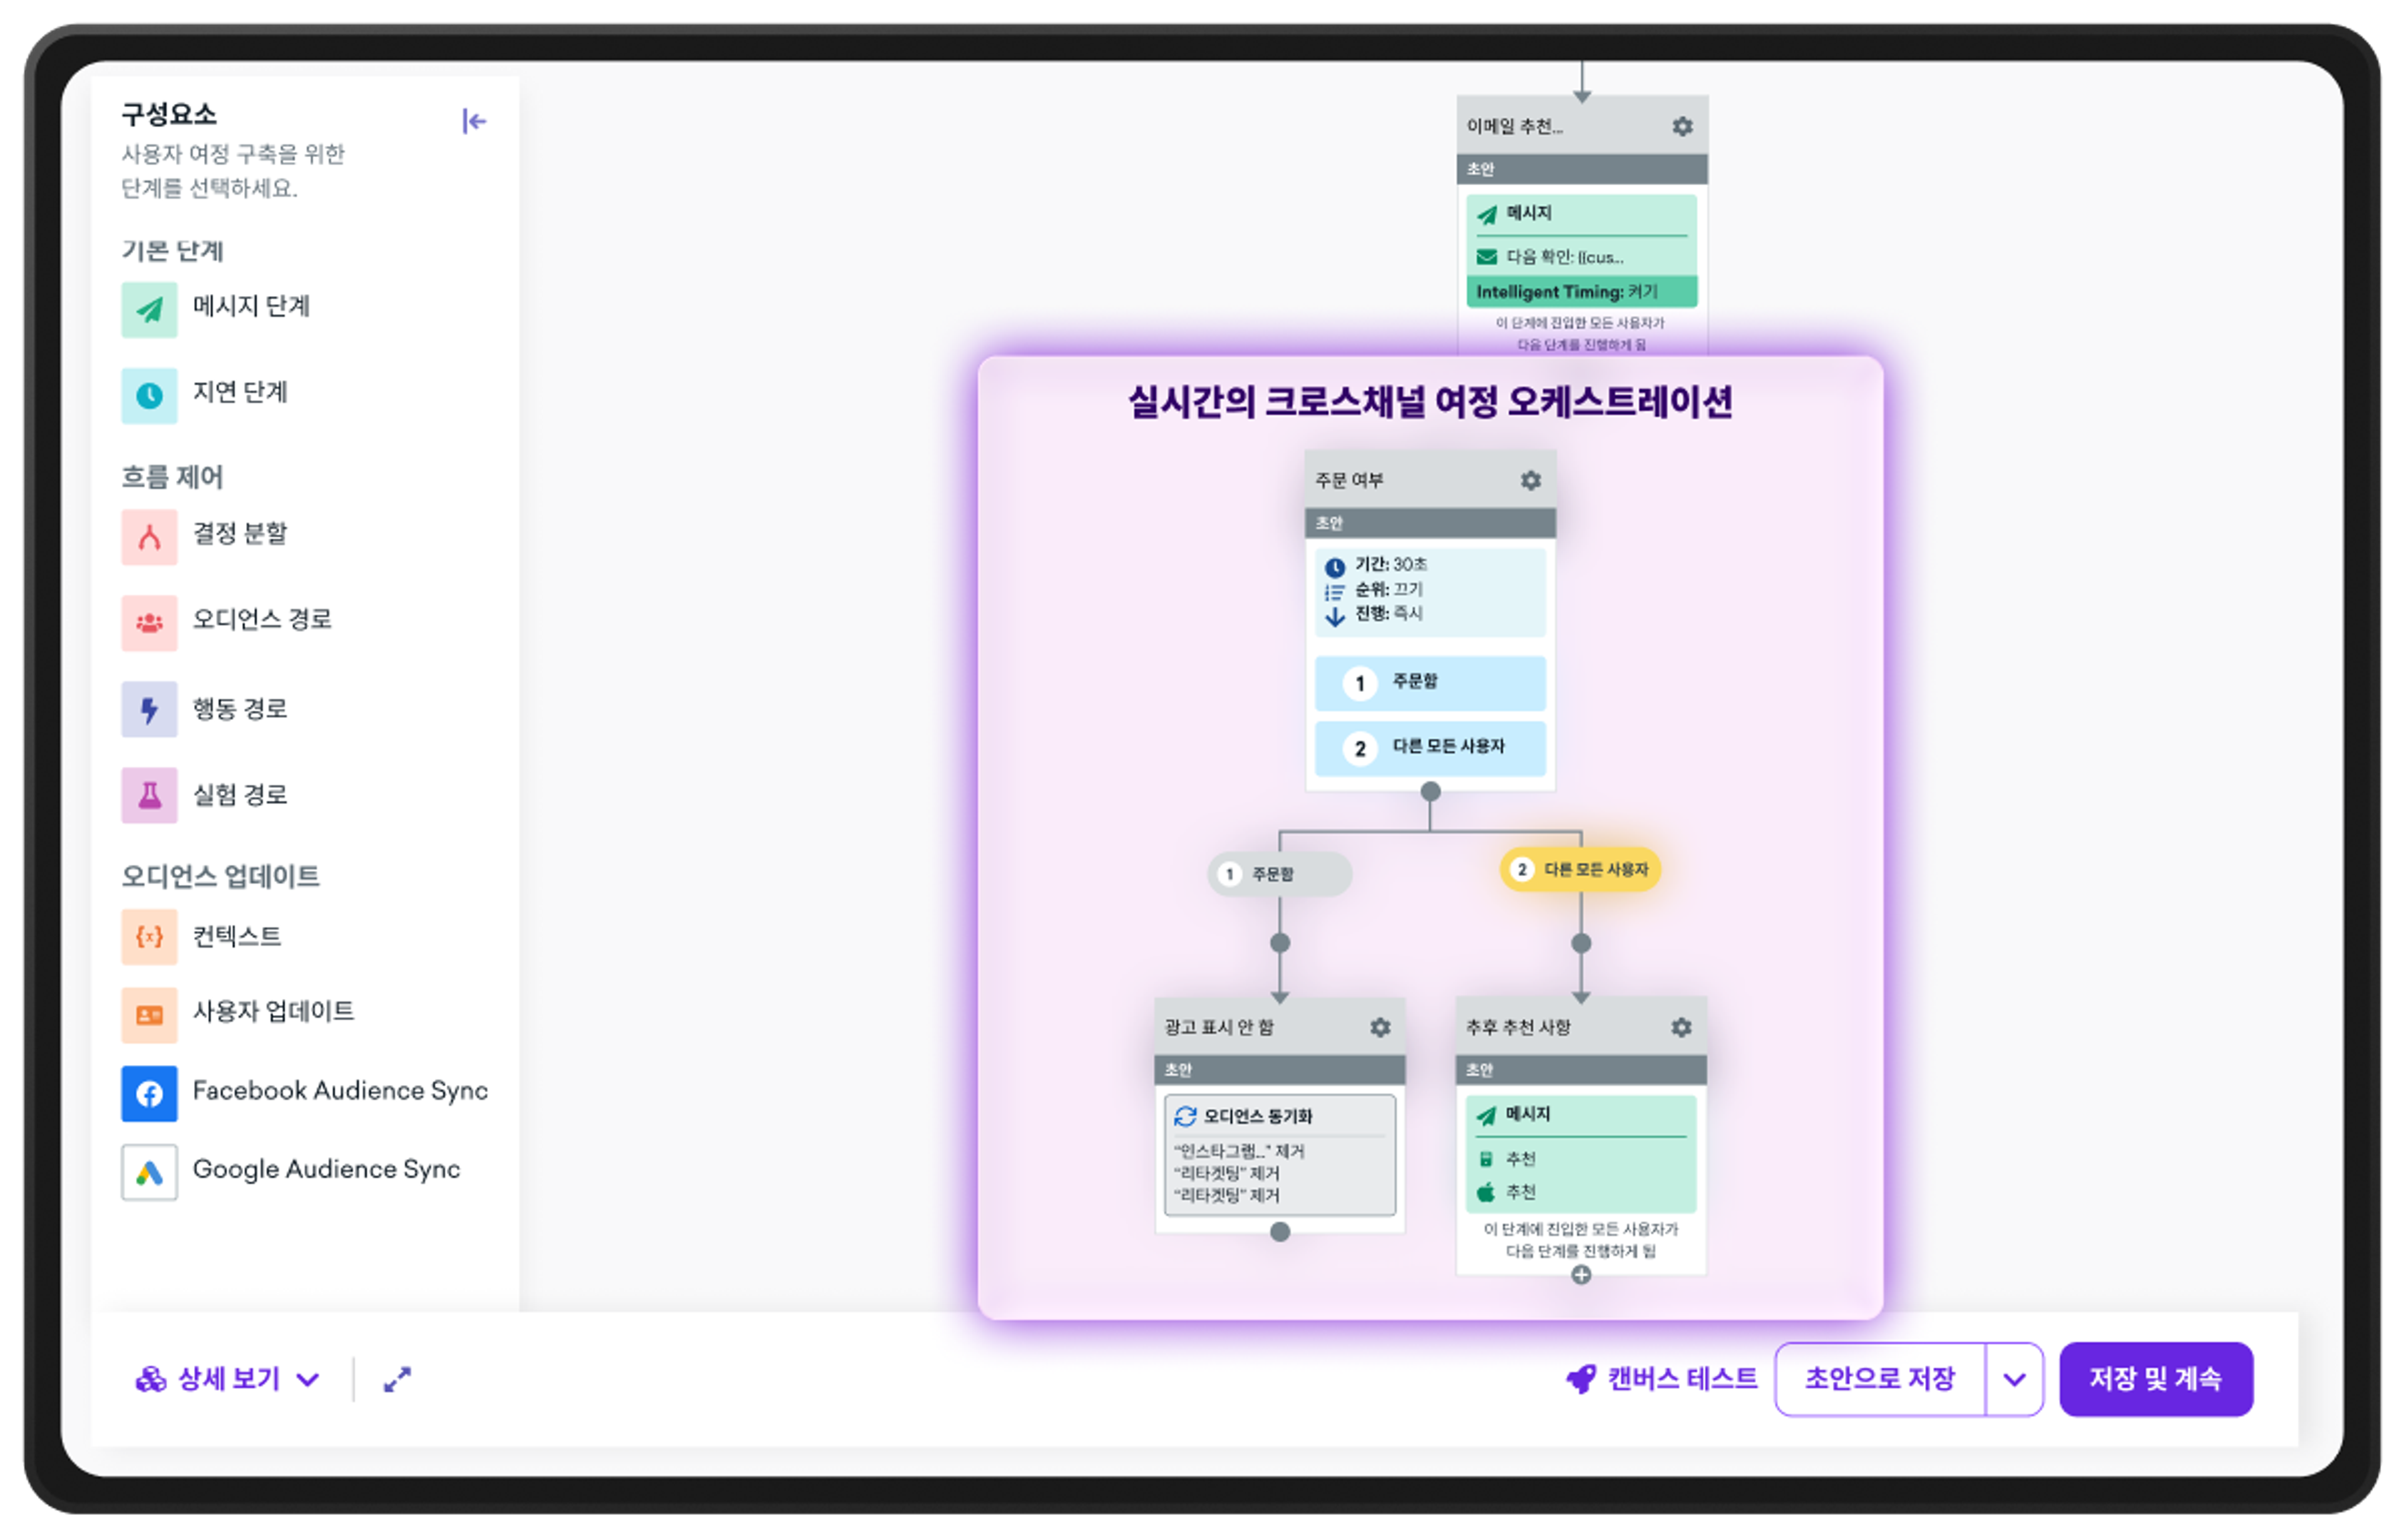
Task: Select the 사용자 업데이트 card icon
Action: click(149, 1015)
